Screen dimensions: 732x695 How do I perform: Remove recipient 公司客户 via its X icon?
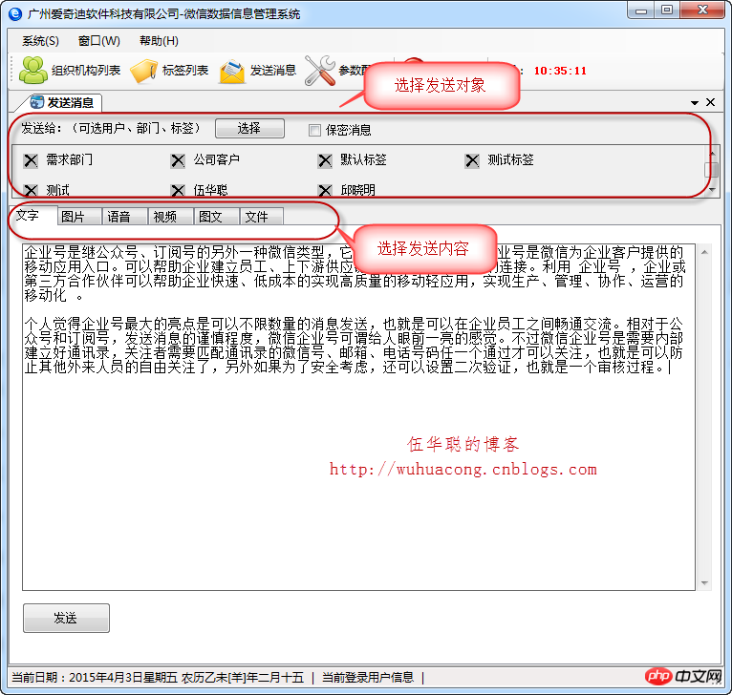click(x=178, y=161)
